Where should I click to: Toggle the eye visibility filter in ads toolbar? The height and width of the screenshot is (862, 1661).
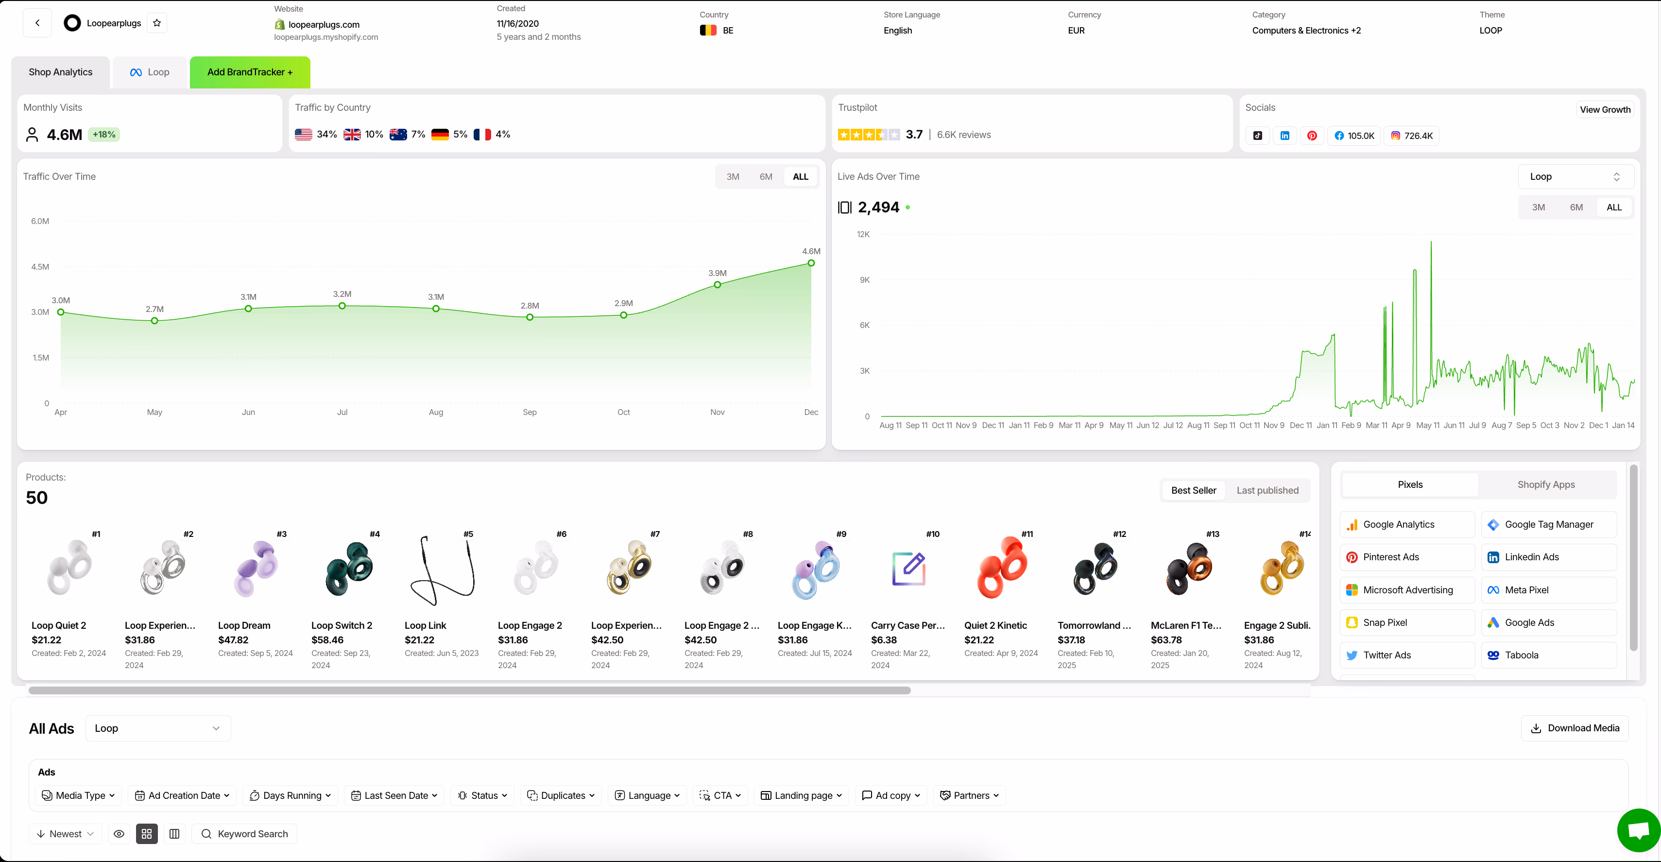coord(119,834)
